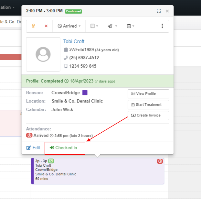Open the calendar reschedule dropdown
The image size is (201, 199).
(130, 26)
